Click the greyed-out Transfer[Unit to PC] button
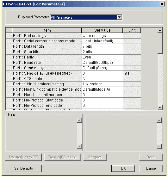 point(23,157)
